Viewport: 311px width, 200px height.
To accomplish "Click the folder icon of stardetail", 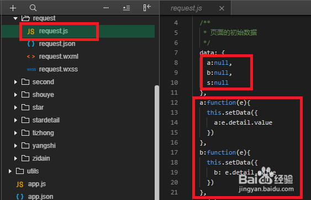I will pyautogui.click(x=25, y=120).
